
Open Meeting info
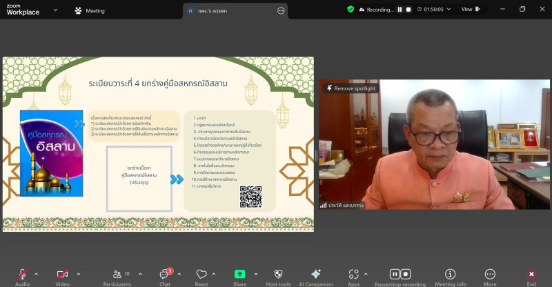click(450, 274)
